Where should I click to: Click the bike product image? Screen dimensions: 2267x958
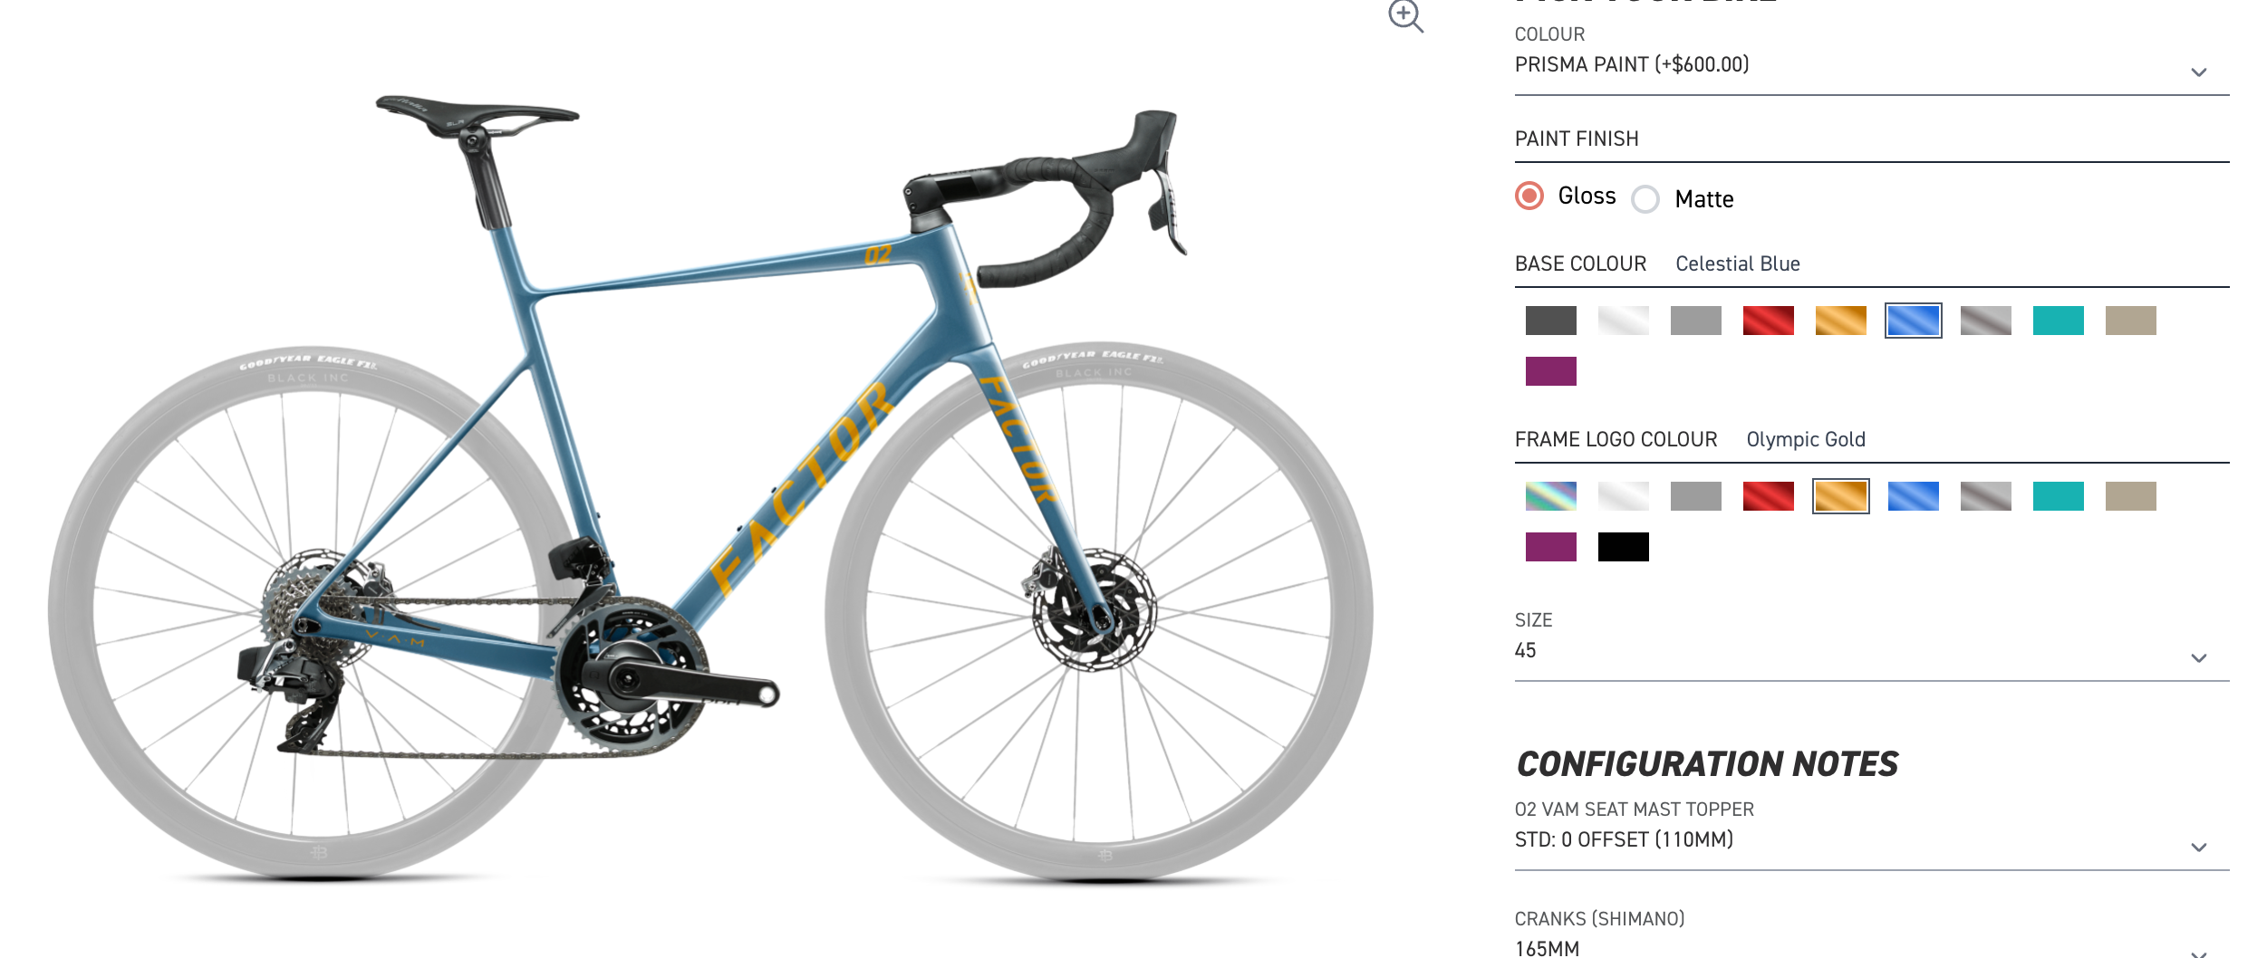click(x=711, y=489)
